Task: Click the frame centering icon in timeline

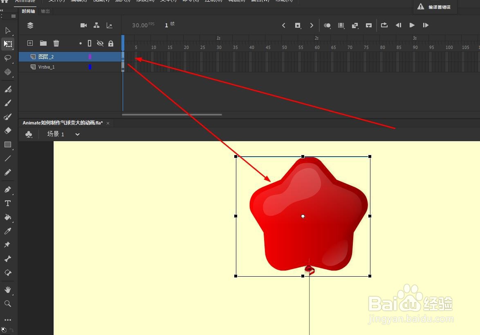Action: click(368, 25)
